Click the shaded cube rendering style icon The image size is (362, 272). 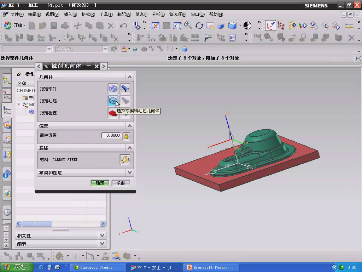click(232, 25)
